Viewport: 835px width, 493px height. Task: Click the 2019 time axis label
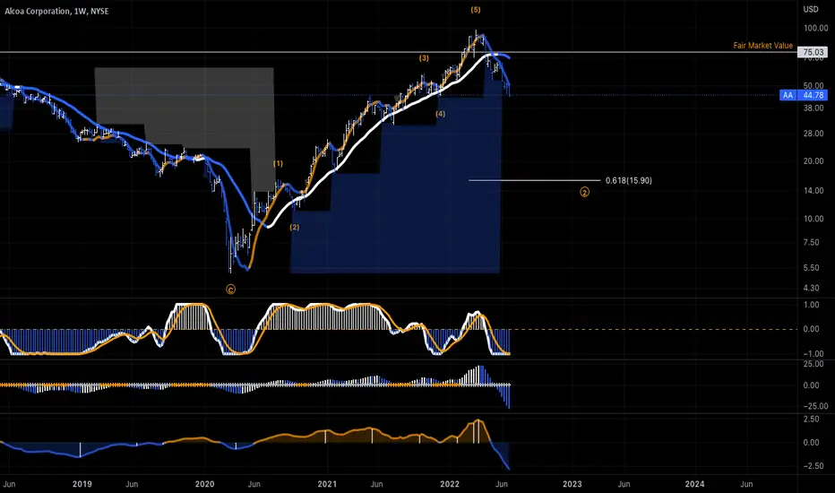(82, 484)
